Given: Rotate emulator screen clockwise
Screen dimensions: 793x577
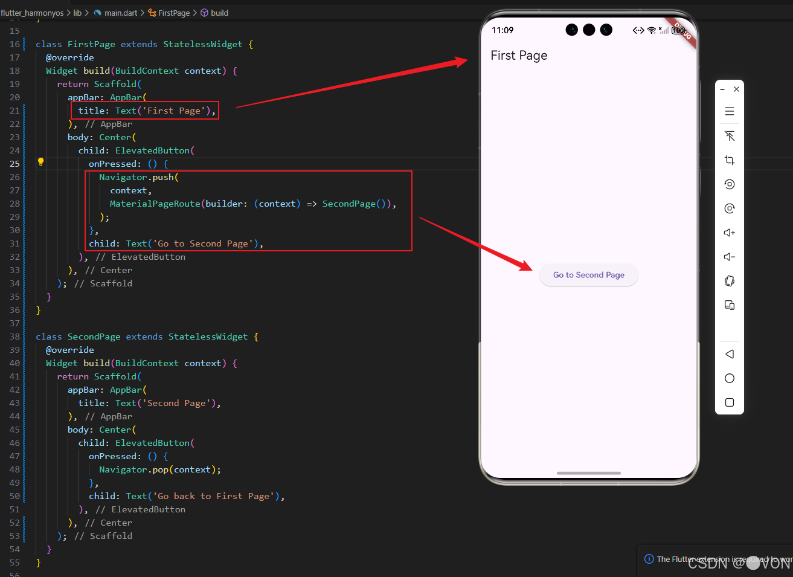Looking at the screenshot, I should [x=730, y=208].
